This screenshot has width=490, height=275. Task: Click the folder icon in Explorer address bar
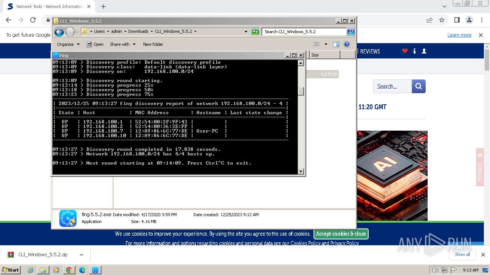coord(84,32)
